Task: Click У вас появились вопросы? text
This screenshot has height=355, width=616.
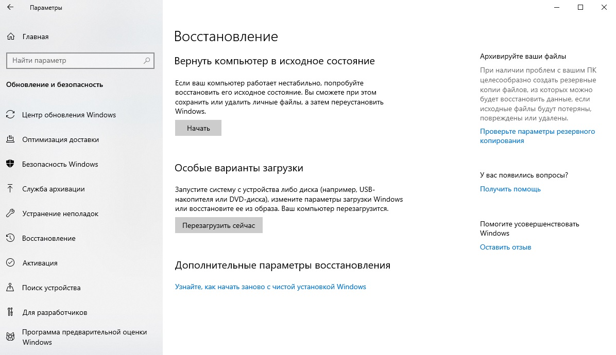Action: click(524, 175)
